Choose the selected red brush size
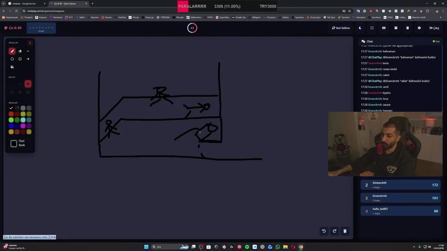 28,84
